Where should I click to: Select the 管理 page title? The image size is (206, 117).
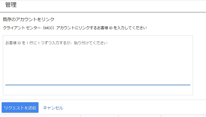pos(11,5)
